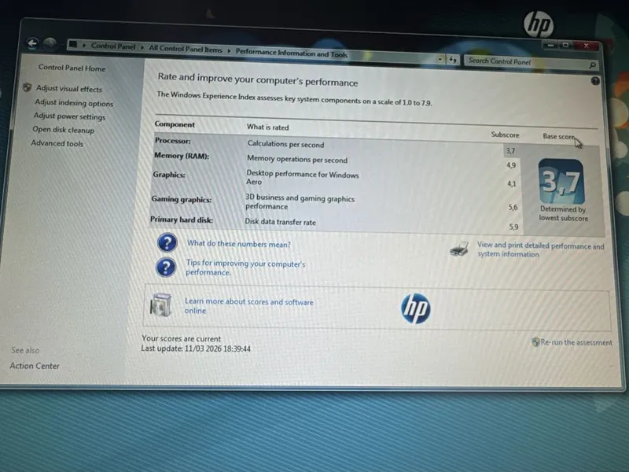Select Control Panel in the breadcrumb
Viewport: 629px width, 472px height.
113,46
